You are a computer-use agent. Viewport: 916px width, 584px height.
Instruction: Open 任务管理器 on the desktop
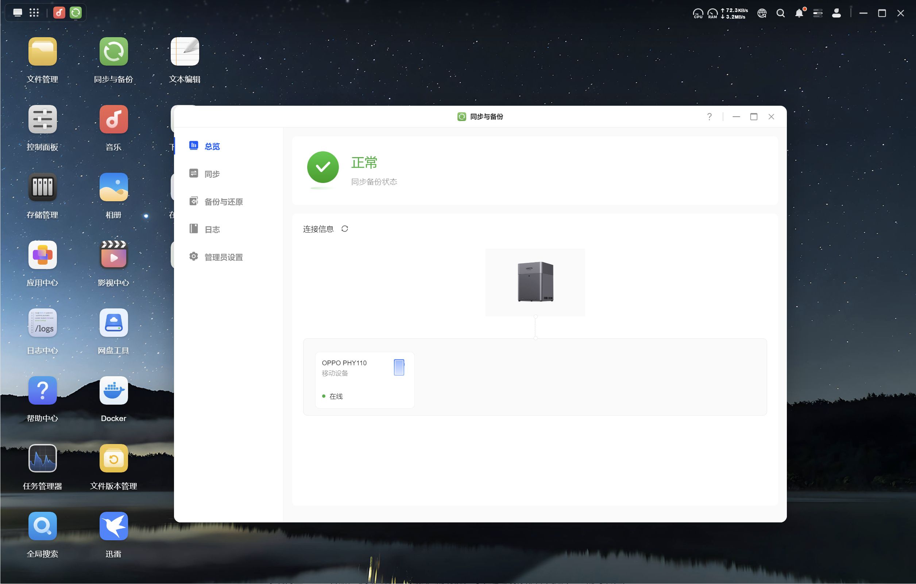[42, 459]
